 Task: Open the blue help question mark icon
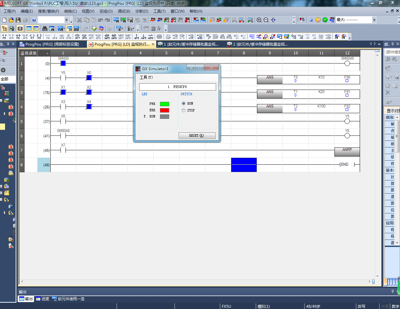(x=34, y=20)
